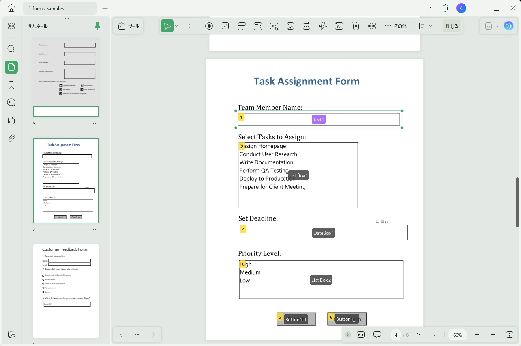The image size is (521, 346).
Task: Open the その他 more options menu
Action: pyautogui.click(x=395, y=26)
